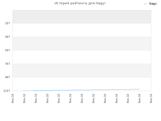The height and width of the screenshot is (121, 161).
Task: Click the gray band above the 197 gridline
Action: pos(82,17)
